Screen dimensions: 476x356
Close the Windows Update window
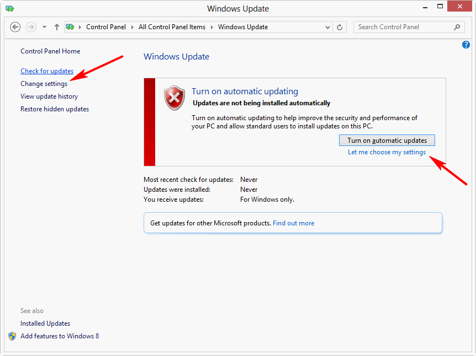pyautogui.click(x=459, y=7)
